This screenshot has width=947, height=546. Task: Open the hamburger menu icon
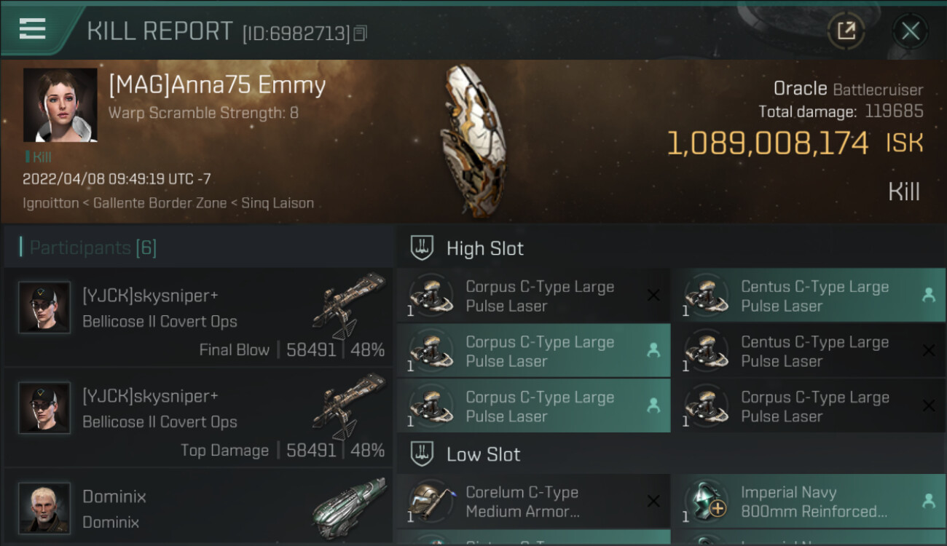33,29
